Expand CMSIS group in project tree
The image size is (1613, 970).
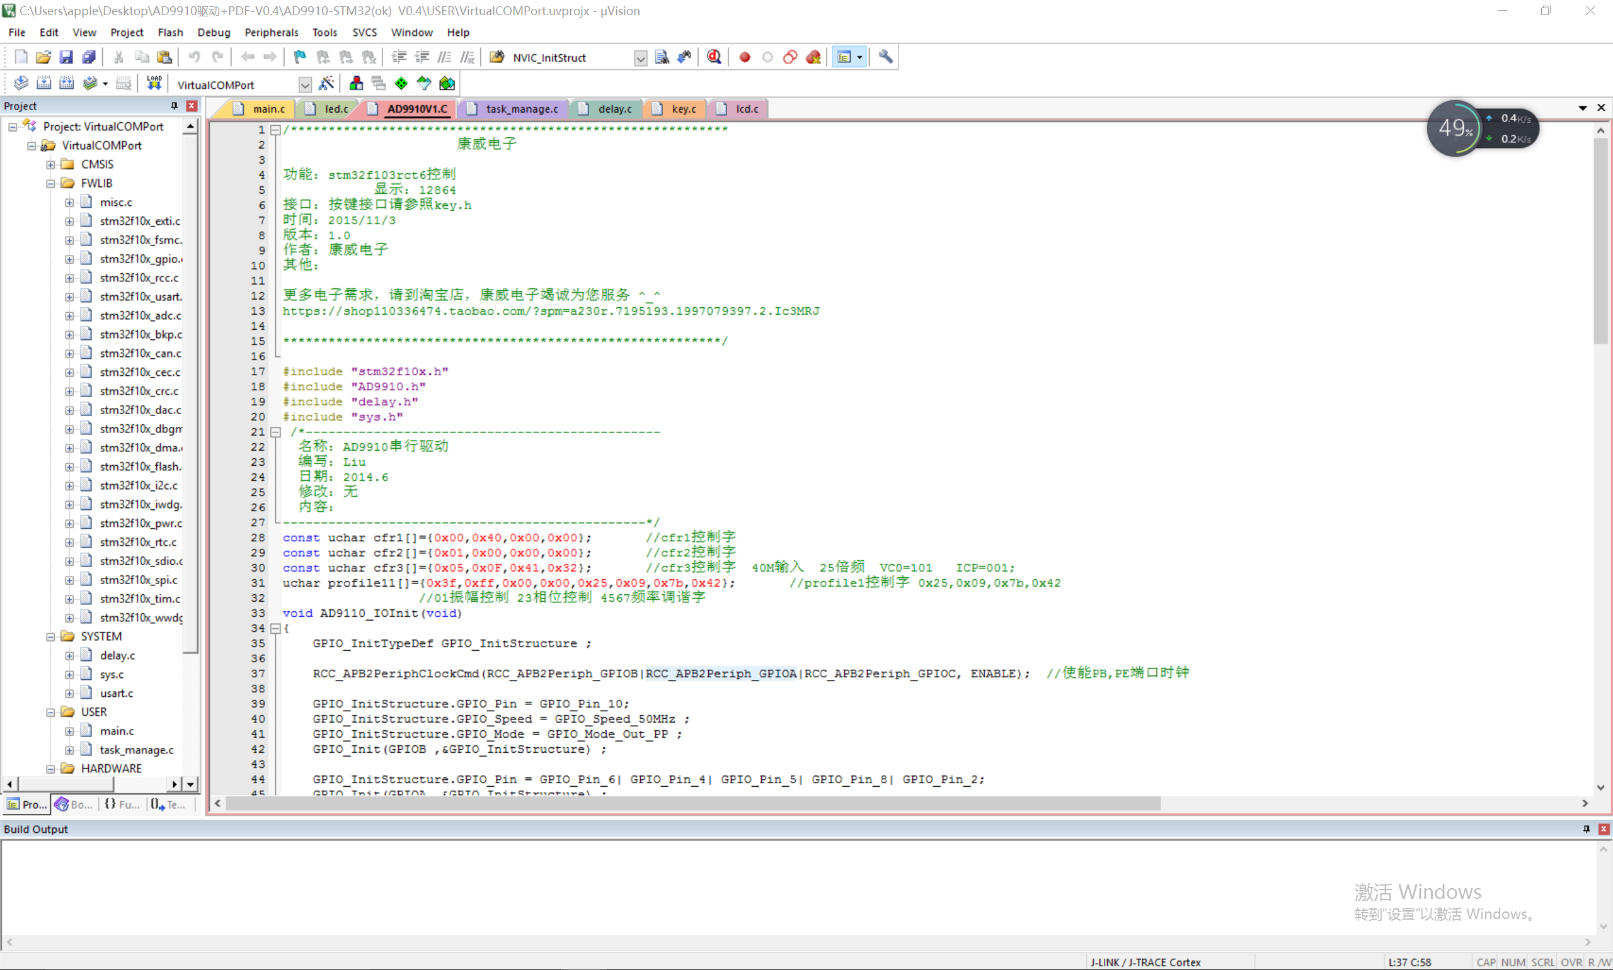(50, 165)
